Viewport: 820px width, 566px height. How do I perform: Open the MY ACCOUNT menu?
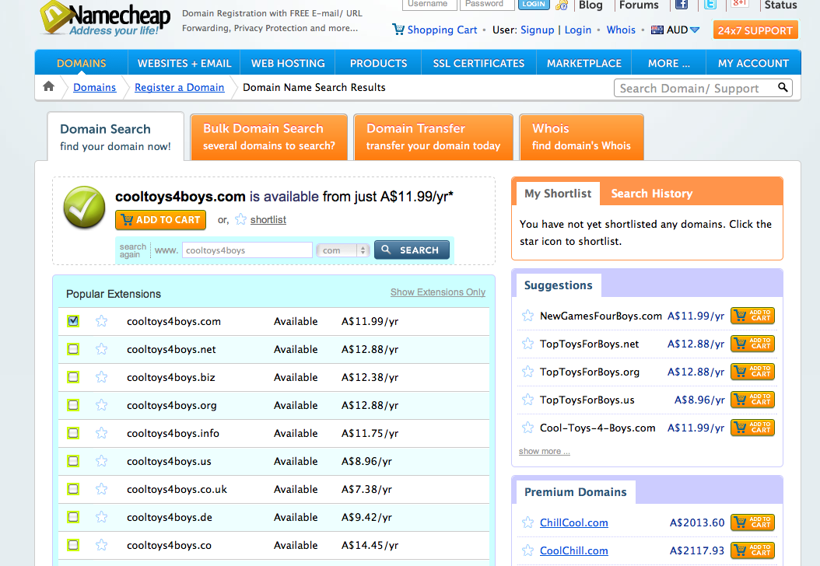(753, 63)
